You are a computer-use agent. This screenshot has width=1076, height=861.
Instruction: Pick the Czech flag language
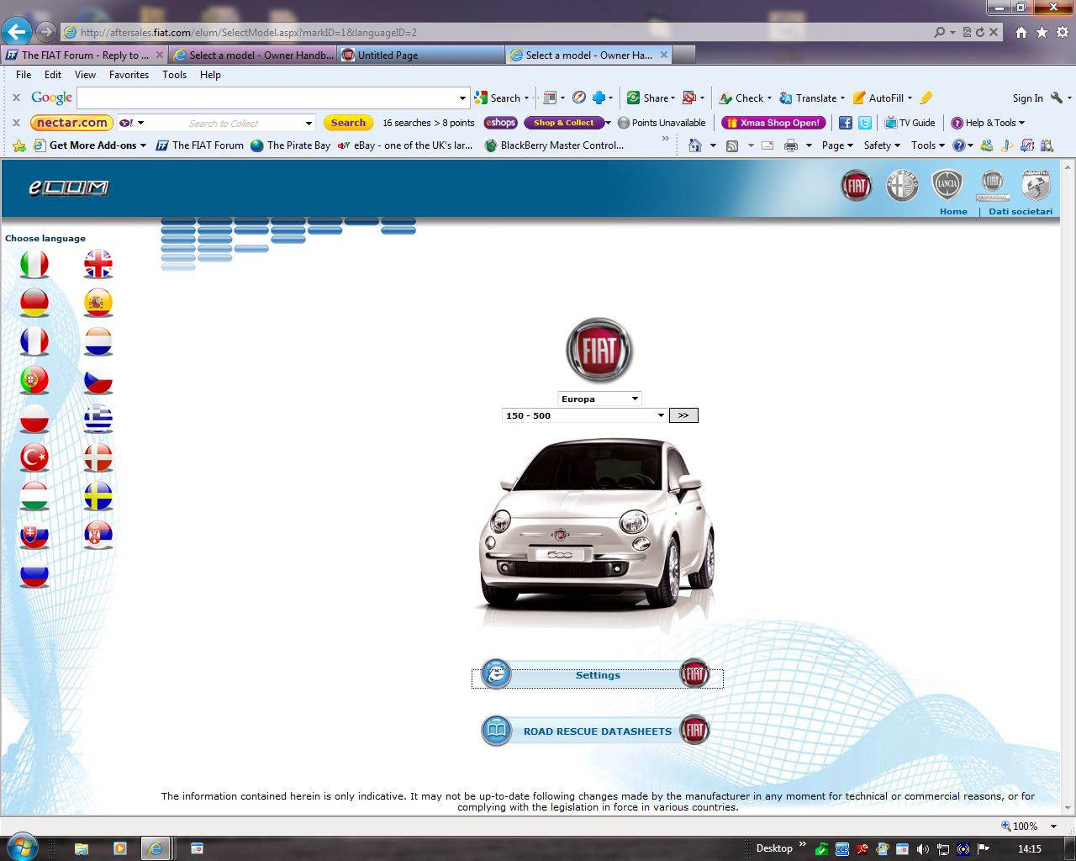[x=98, y=380]
